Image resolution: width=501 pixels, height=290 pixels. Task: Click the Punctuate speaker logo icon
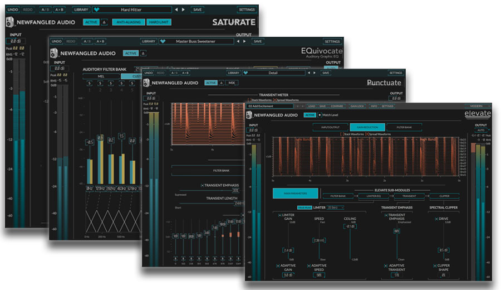coord(146,83)
